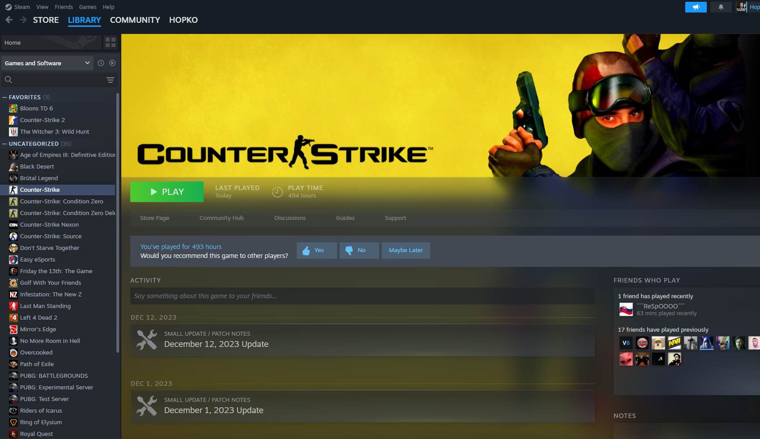Open the library filter options icon
The image size is (760, 439).
point(110,80)
